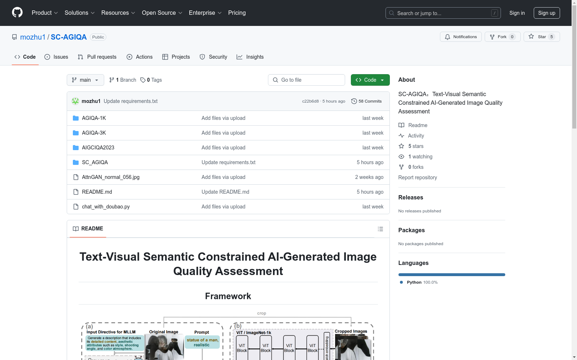Click the Add files via upload message for AGIQA-3K
Image resolution: width=577 pixels, height=360 pixels.
click(x=223, y=133)
